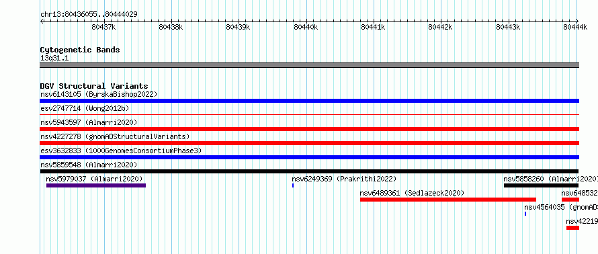Click the truncated nsv648532 label
598x254 pixels.
click(x=579, y=193)
